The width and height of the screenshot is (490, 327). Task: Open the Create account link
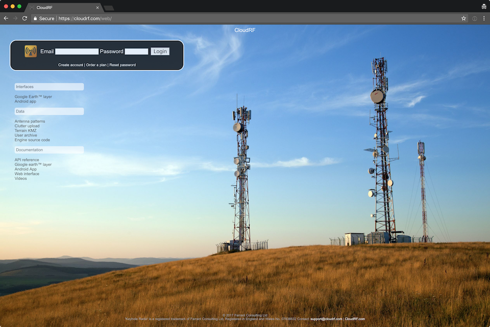coord(70,65)
